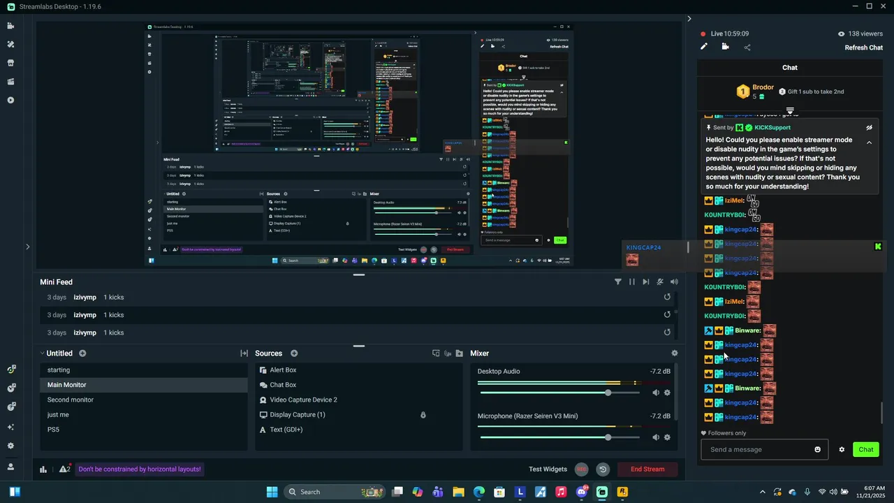Click the chat pencil edit icon
The image size is (894, 503).
(x=704, y=47)
